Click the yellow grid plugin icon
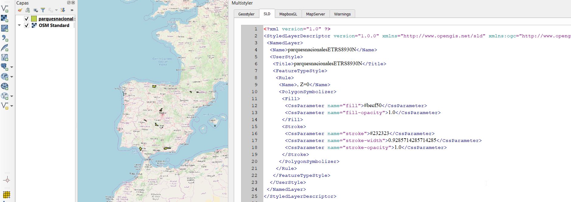 [x=6, y=194]
